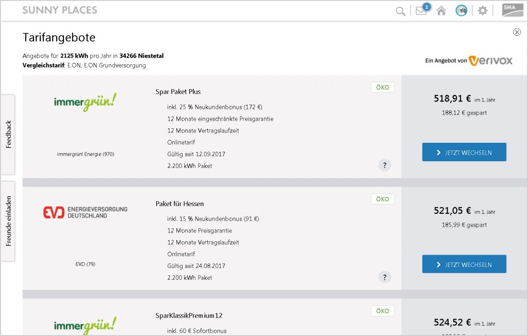Switch to the 518,91 € tariff
The height and width of the screenshot is (336, 528).
464,152
